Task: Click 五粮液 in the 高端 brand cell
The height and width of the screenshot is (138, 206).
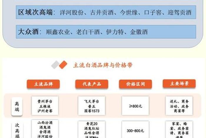Action: click(45, 106)
